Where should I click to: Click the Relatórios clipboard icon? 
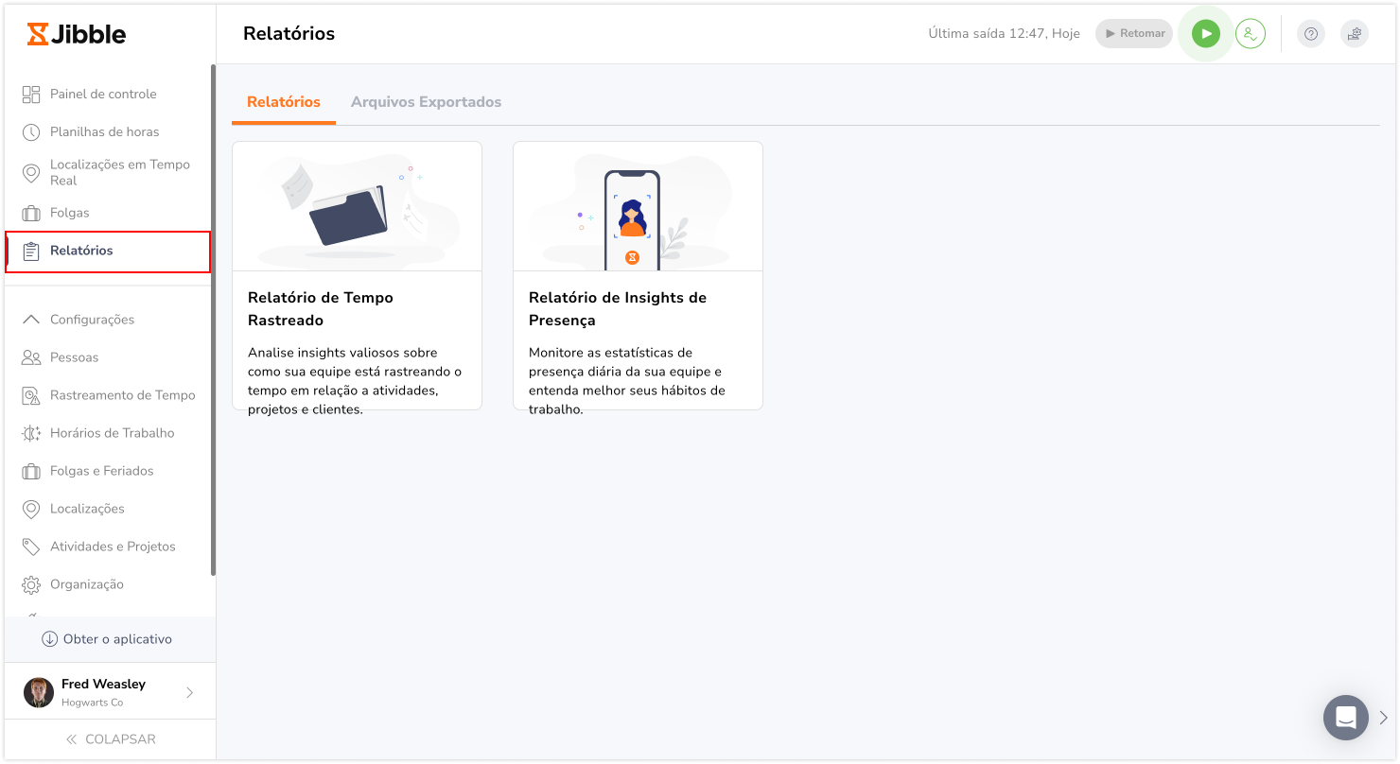[33, 251]
